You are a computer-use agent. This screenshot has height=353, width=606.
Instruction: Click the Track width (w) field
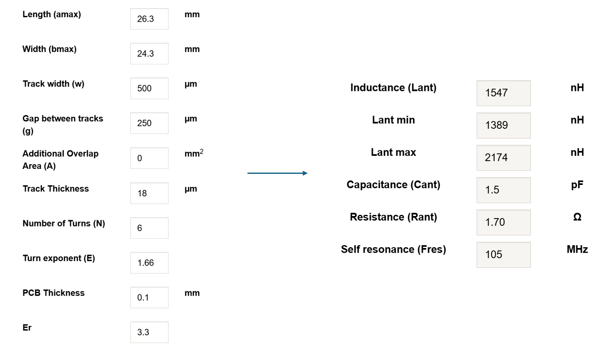pyautogui.click(x=149, y=88)
